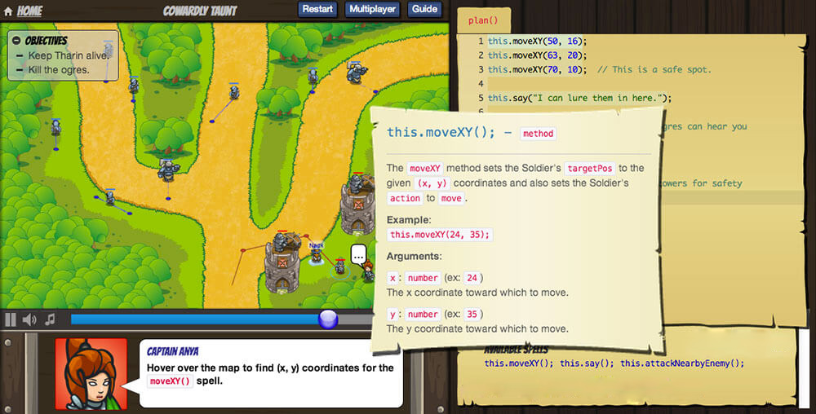The height and width of the screenshot is (414, 816).
Task: Click the Home house icon
Action: [x=8, y=11]
